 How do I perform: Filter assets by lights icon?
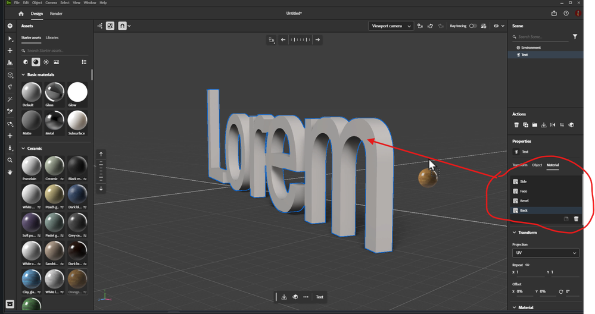(46, 62)
